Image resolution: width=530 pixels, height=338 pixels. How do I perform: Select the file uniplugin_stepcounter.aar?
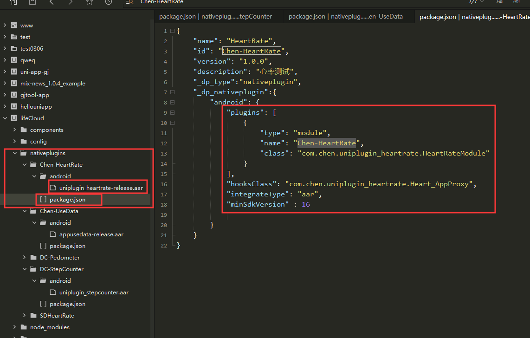point(94,292)
